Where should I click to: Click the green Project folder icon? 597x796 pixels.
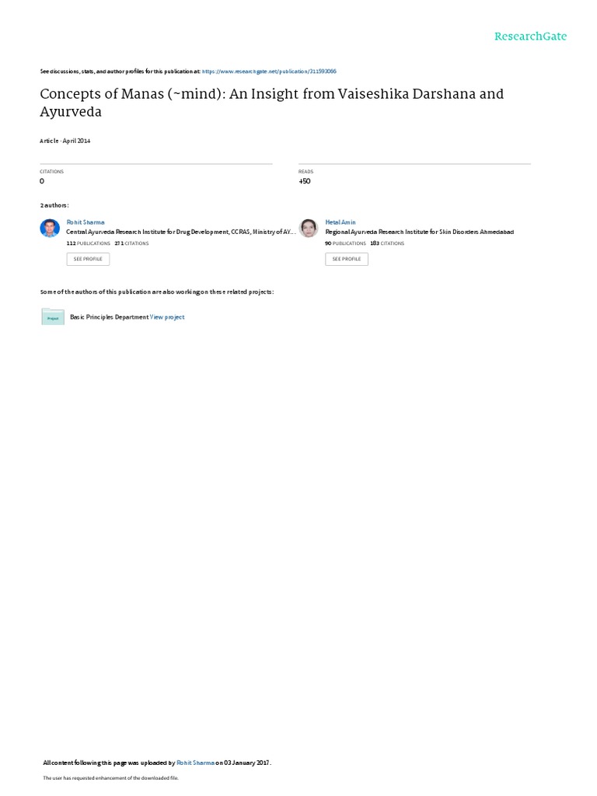tap(53, 317)
